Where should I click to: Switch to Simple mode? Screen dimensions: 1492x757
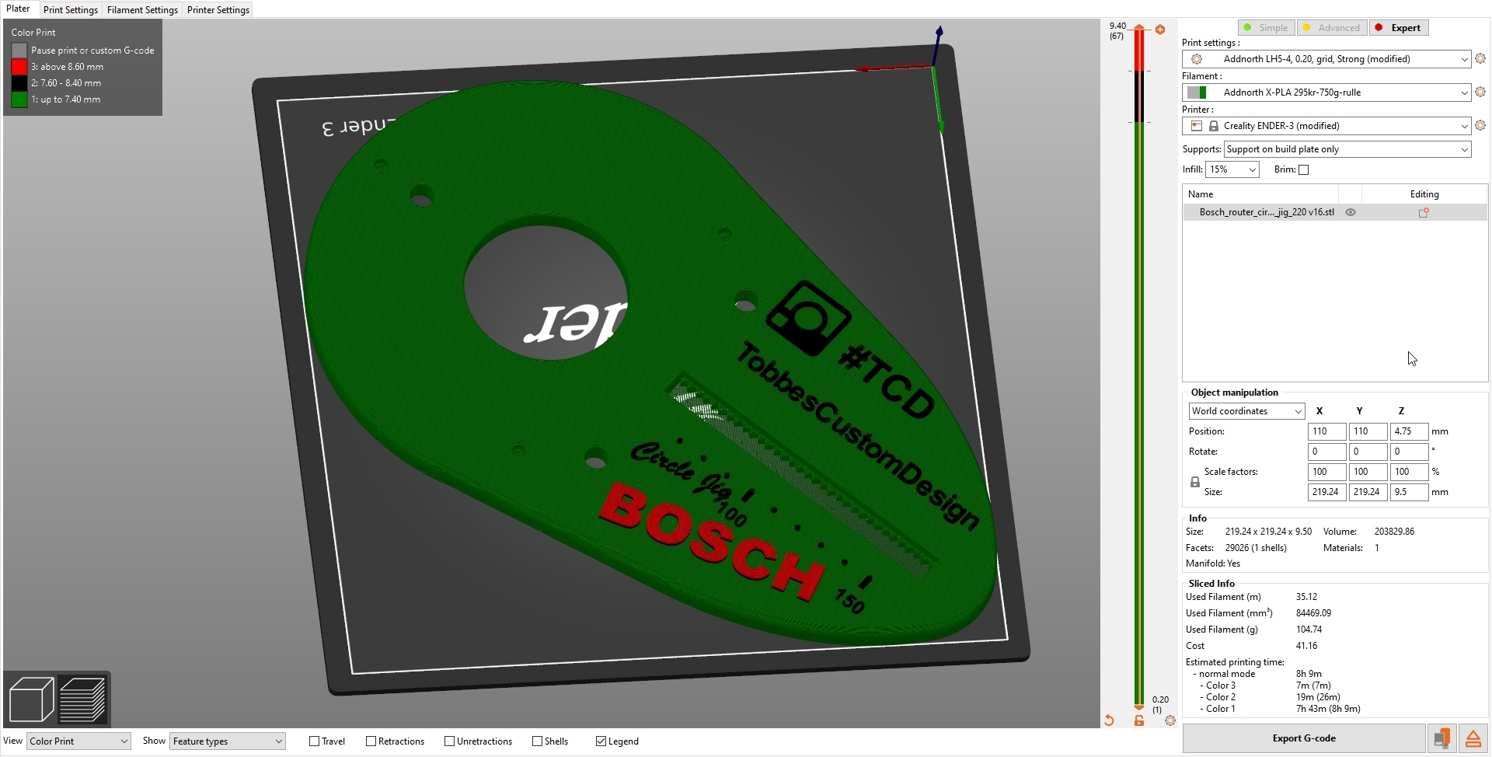[1266, 28]
